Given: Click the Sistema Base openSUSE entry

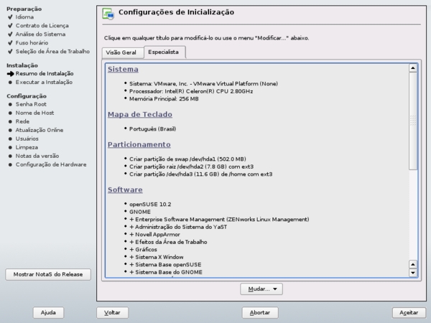Looking at the screenshot, I should tap(165, 265).
